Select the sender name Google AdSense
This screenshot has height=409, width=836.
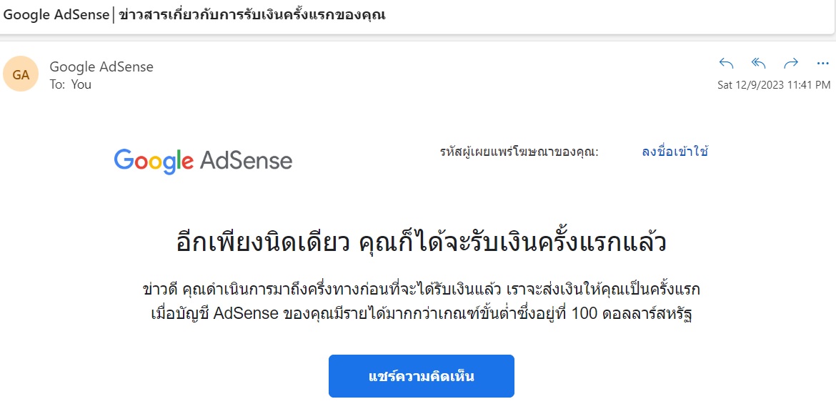101,66
